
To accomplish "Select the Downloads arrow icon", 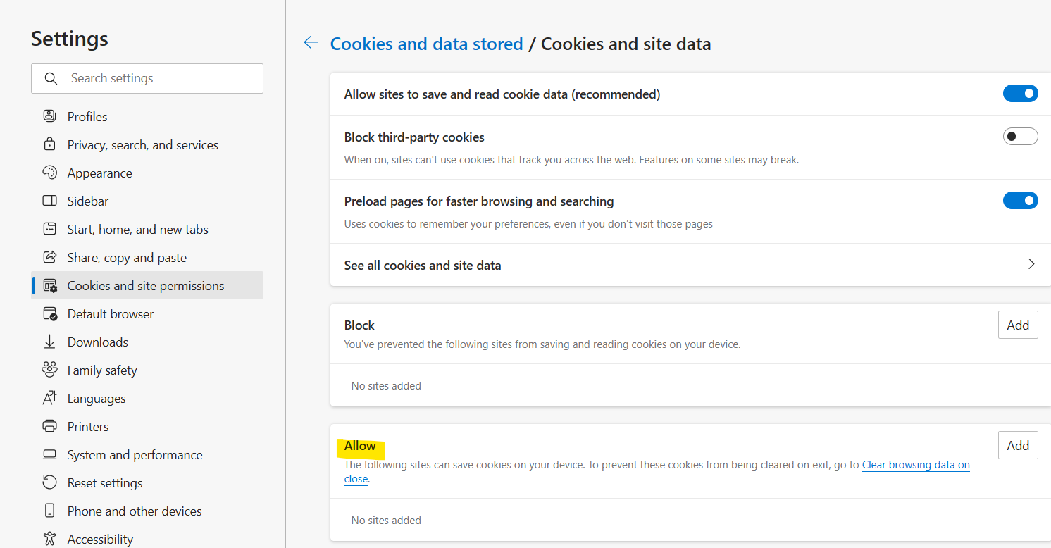I will coord(49,342).
